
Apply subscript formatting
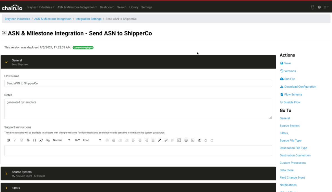coord(48,140)
